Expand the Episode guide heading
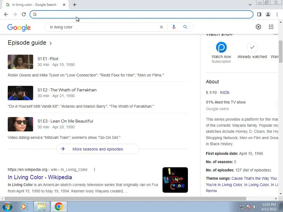The height and width of the screenshot is (212, 283). tap(30, 43)
